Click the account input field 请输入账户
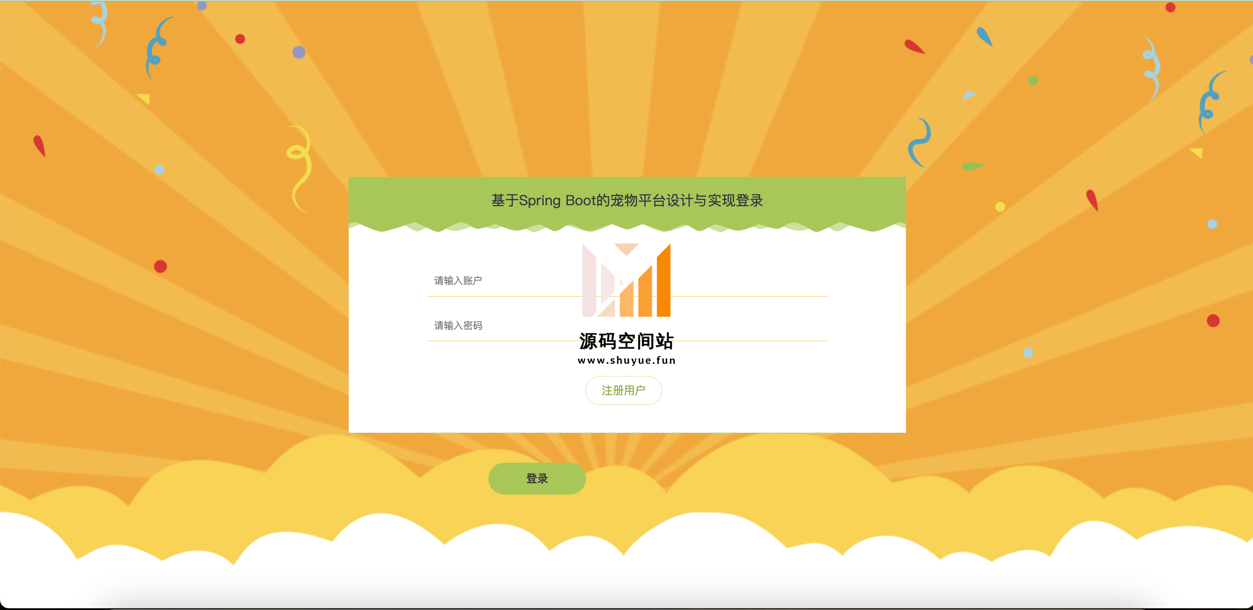The height and width of the screenshot is (610, 1253). click(x=627, y=281)
